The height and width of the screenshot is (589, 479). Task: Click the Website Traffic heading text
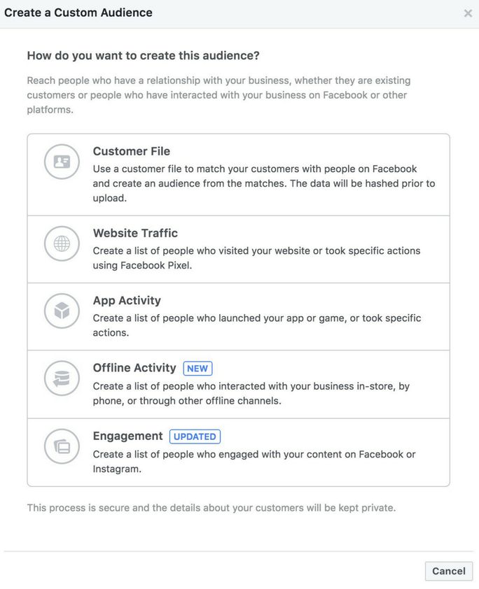[x=135, y=233]
